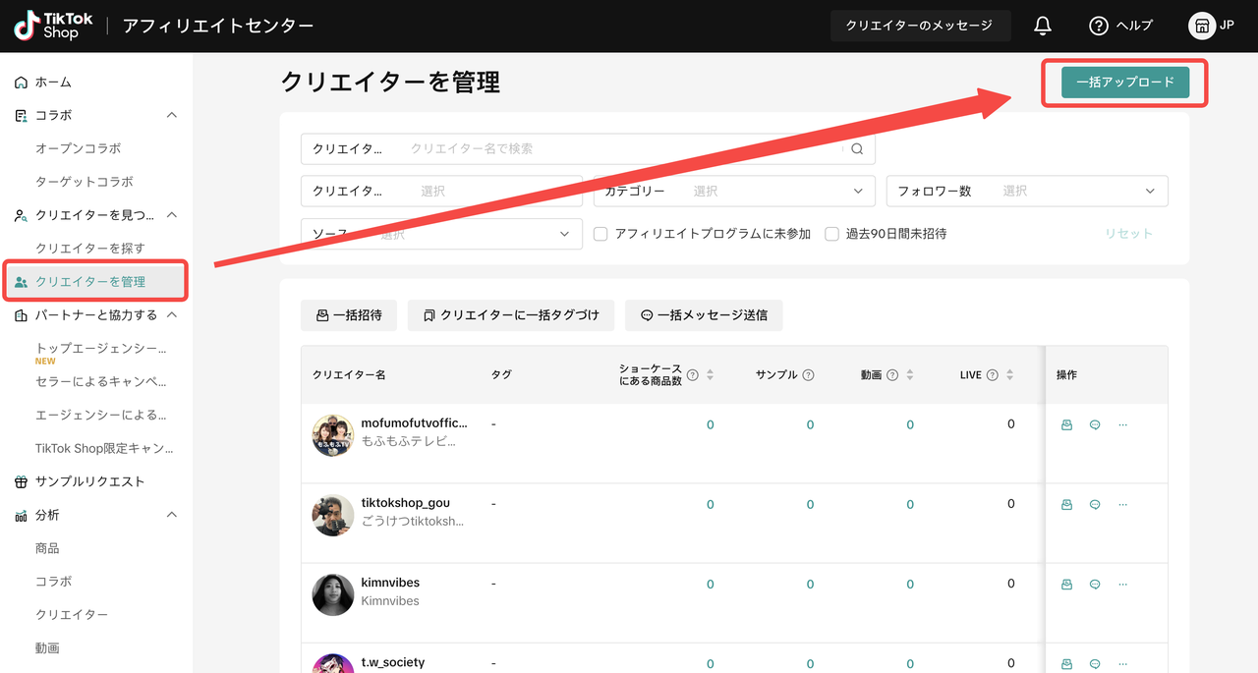
Task: Click the ホーム home icon in sidebar
Action: [x=21, y=82]
